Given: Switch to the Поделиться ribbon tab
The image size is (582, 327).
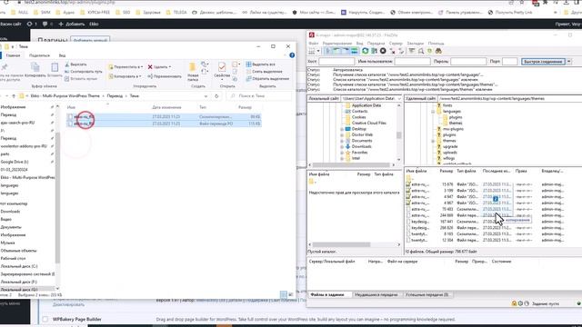Looking at the screenshot, I should [39, 55].
